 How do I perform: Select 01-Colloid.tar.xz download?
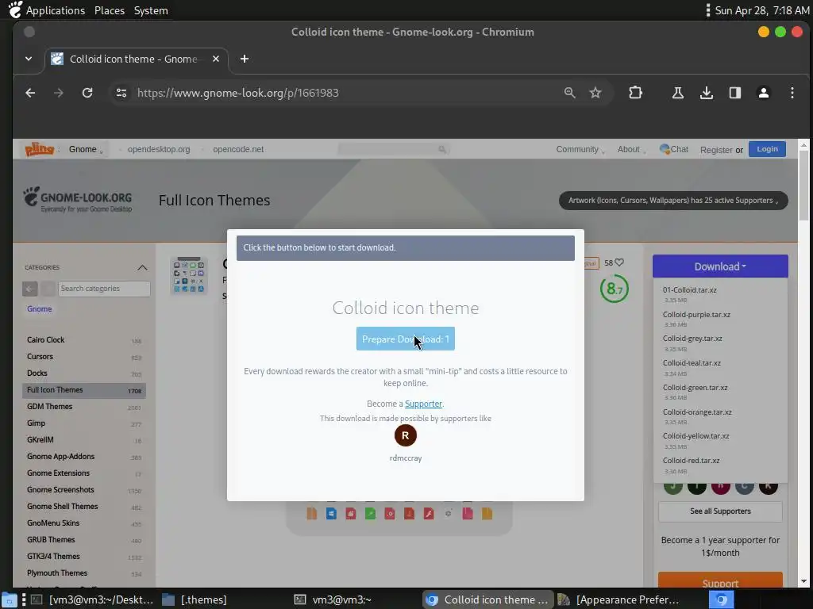pos(689,290)
